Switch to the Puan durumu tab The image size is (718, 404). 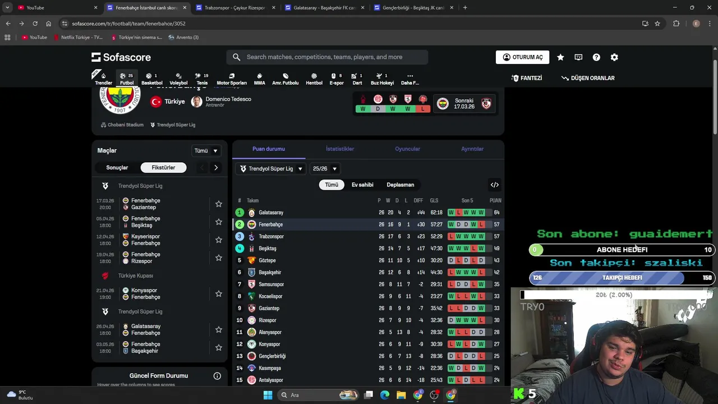[x=269, y=149]
